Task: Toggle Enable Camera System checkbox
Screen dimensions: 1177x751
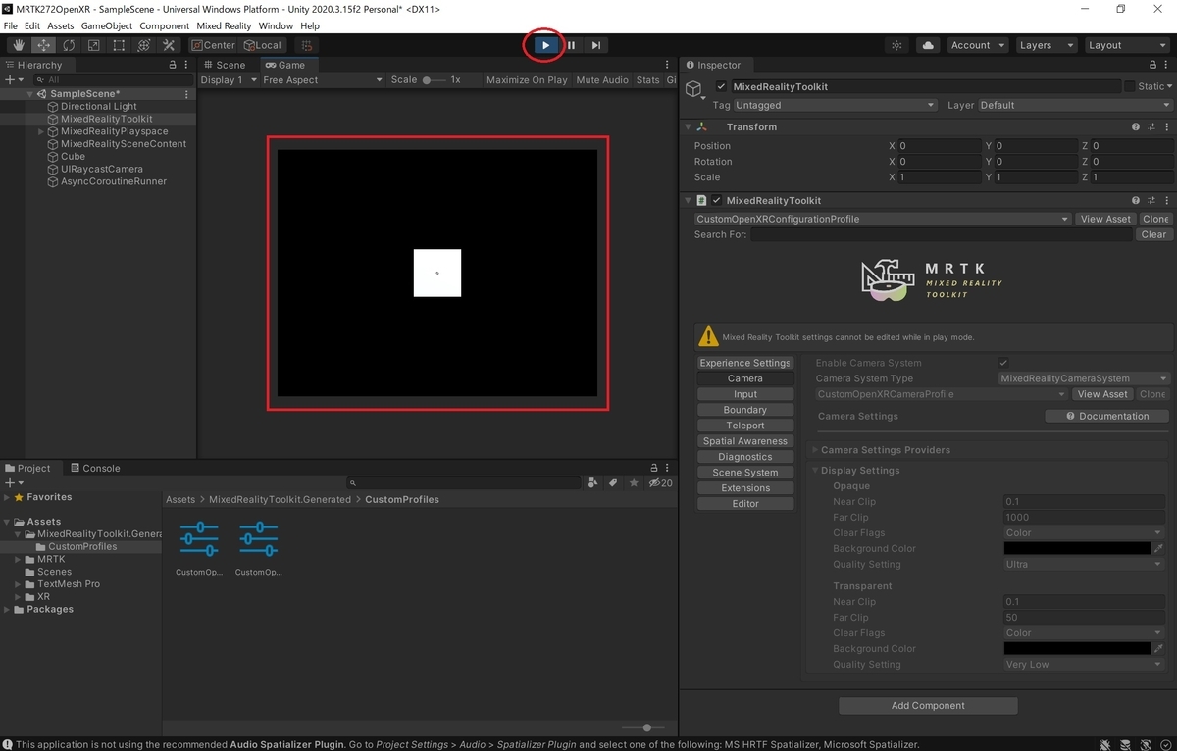Action: 1003,363
